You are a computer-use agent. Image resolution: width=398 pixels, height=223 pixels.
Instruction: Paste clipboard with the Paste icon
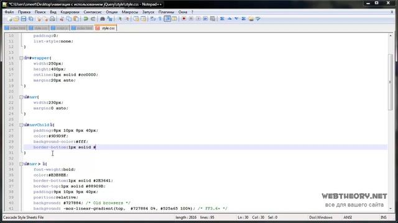pos(76,19)
